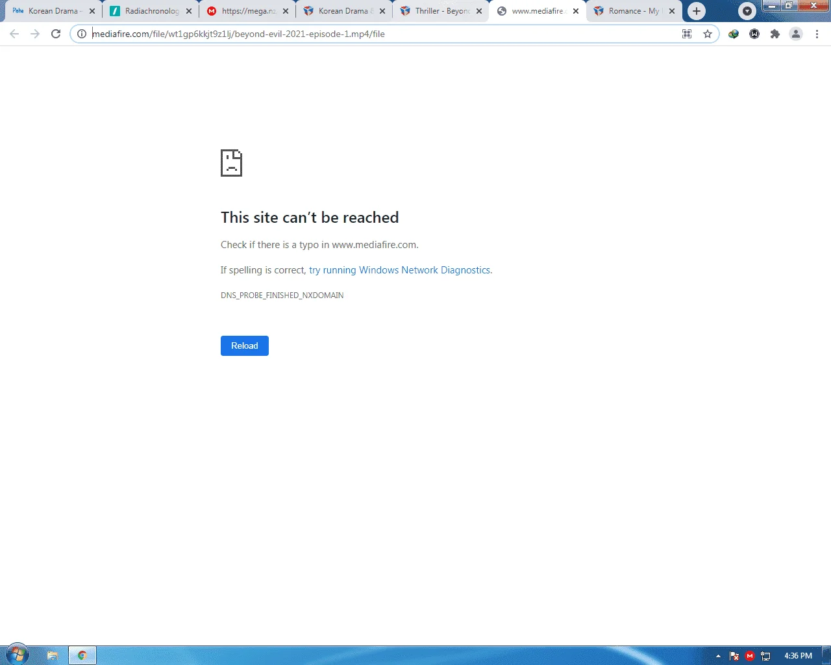This screenshot has height=665, width=831.
Task: Open the Windows Start menu
Action: click(17, 654)
